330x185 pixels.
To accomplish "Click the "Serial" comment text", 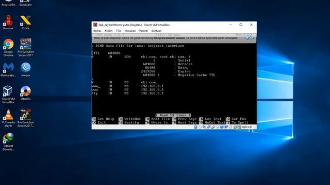I will 184,61.
